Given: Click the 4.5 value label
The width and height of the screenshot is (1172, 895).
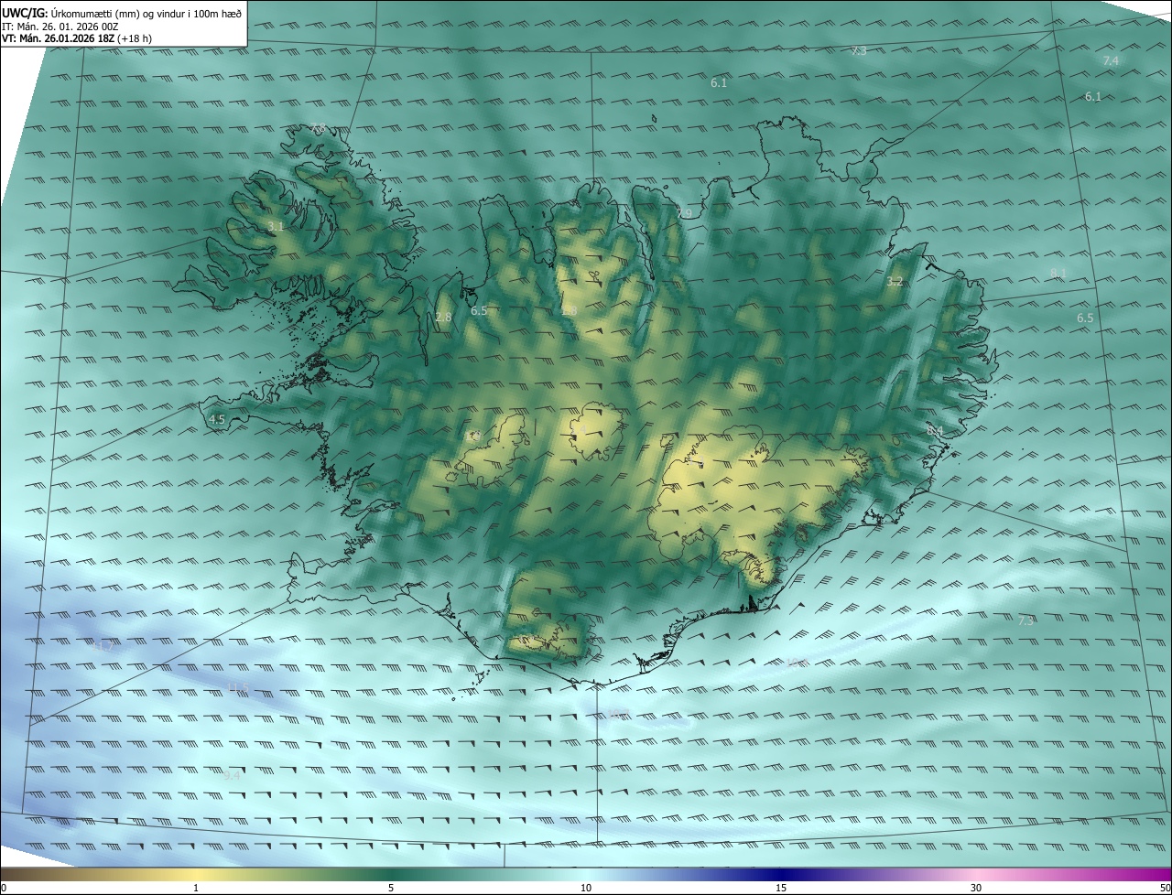Looking at the screenshot, I should pos(217,419).
